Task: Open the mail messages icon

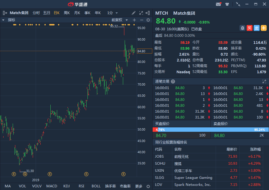Action: tap(218, 4)
